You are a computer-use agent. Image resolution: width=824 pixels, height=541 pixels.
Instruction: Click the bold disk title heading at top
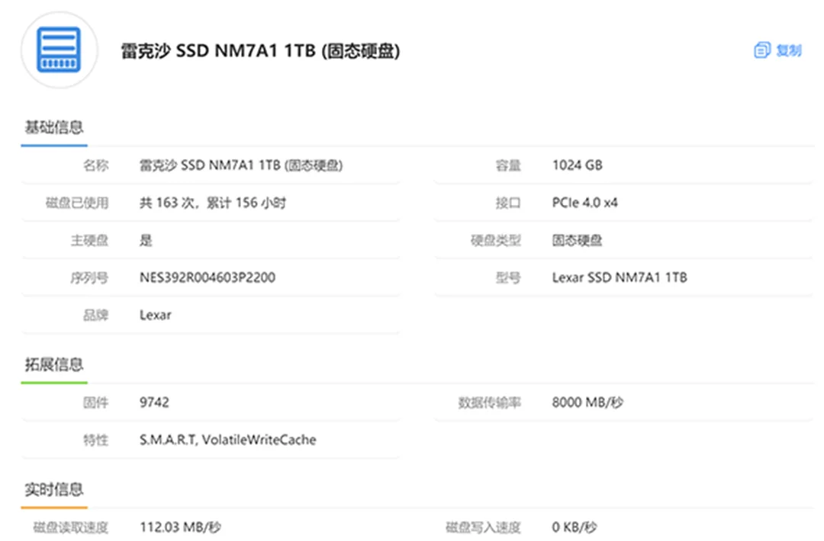click(260, 51)
